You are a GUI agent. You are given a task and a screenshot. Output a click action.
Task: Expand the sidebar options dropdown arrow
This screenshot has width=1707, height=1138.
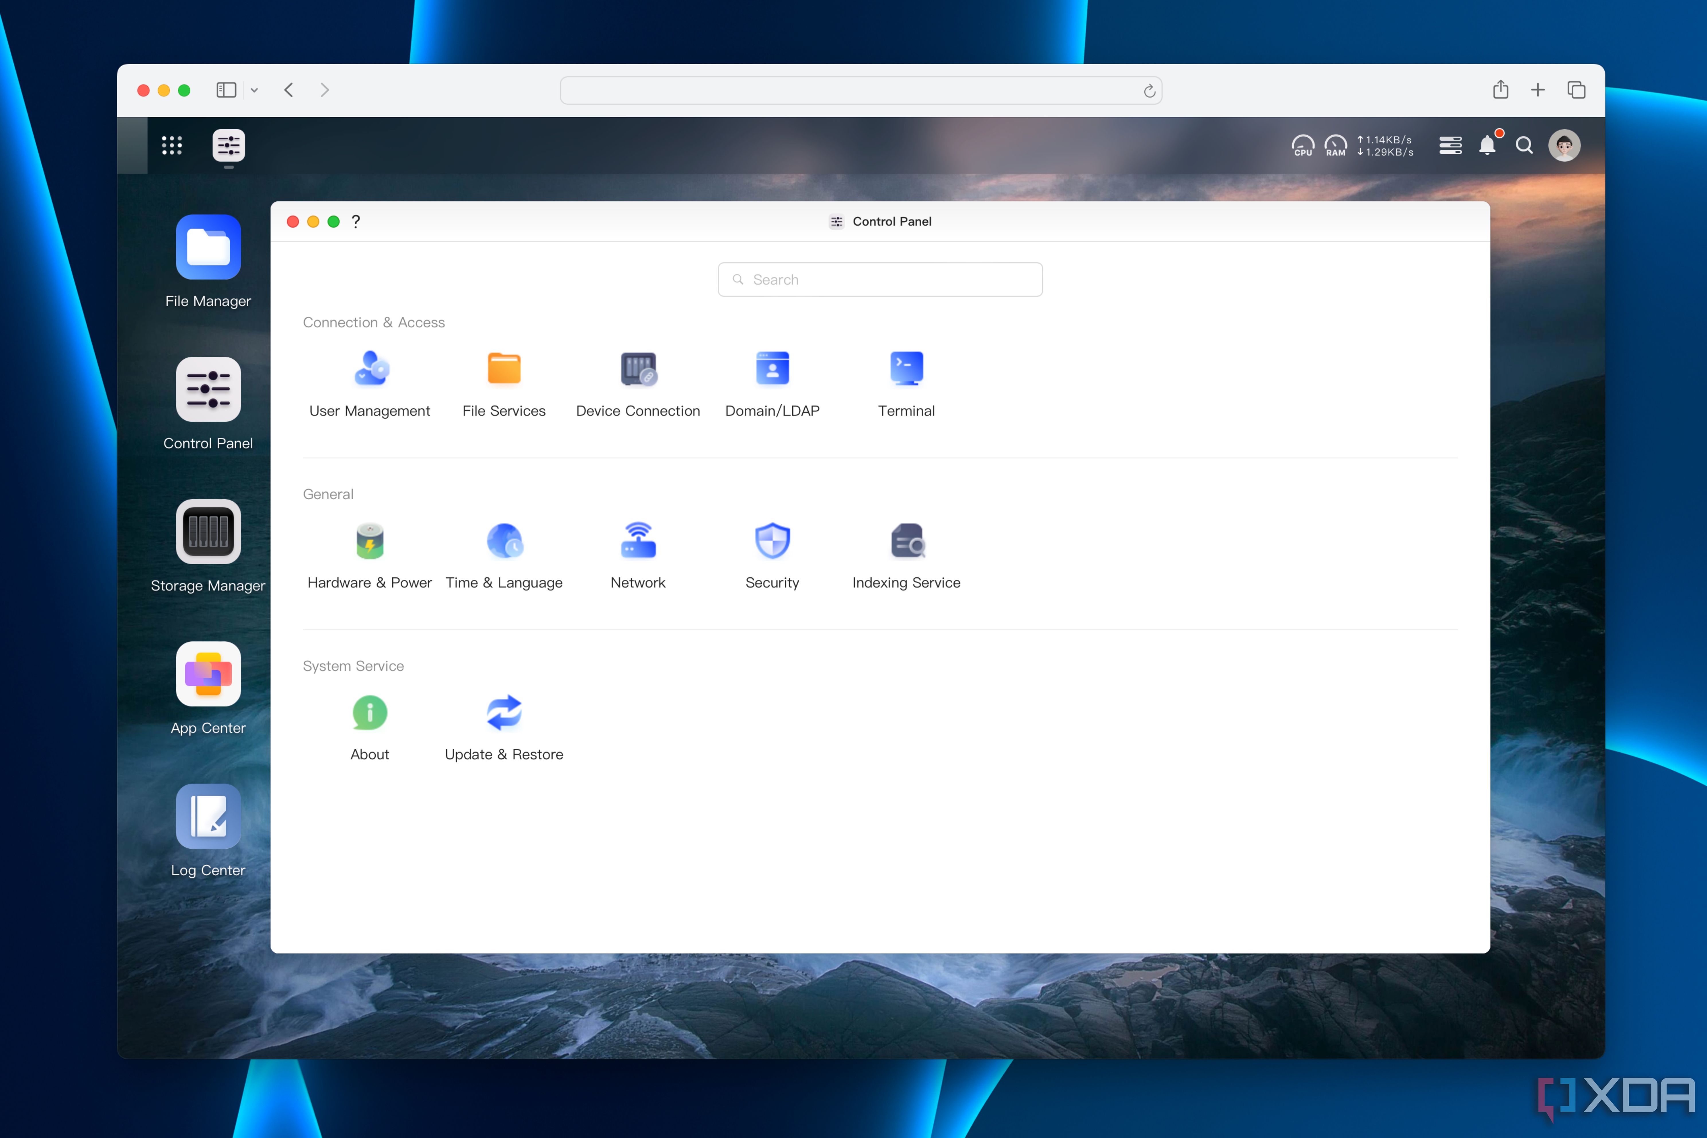pos(254,90)
